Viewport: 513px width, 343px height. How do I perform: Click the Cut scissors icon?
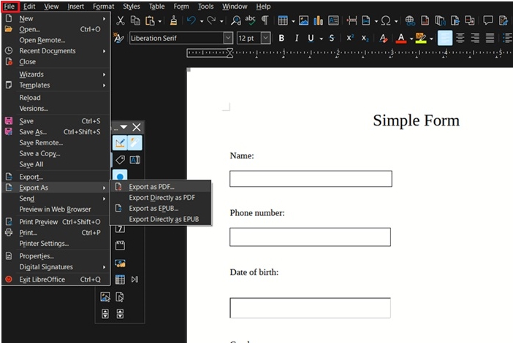point(121,20)
